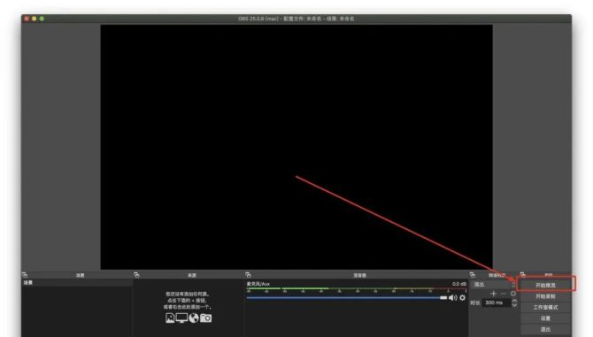Remove transition using the minus icon
Screen dimensions: 593x337
pos(504,293)
